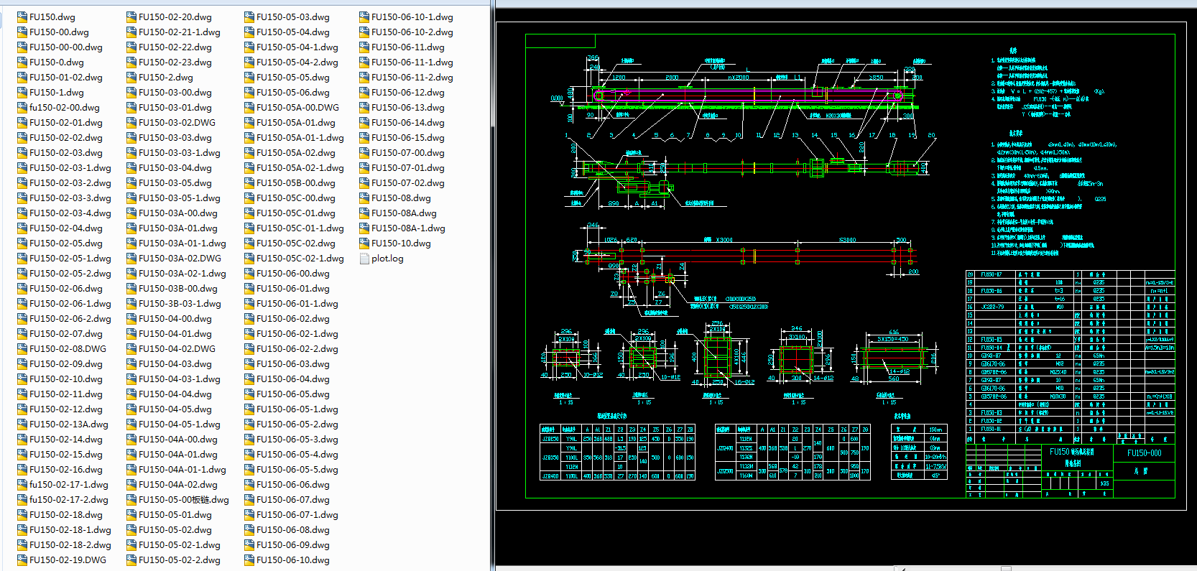Click the FU150-000 title block in preview

pos(1144,453)
